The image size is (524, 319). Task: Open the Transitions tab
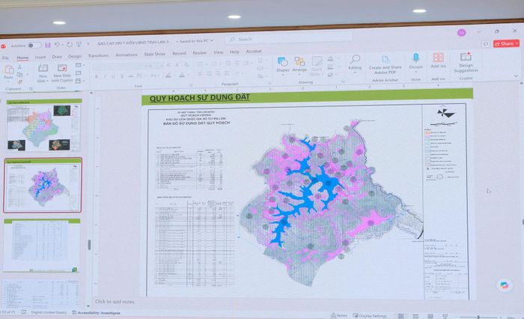tap(98, 55)
